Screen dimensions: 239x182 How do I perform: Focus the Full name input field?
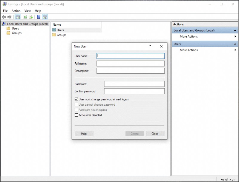131,64
